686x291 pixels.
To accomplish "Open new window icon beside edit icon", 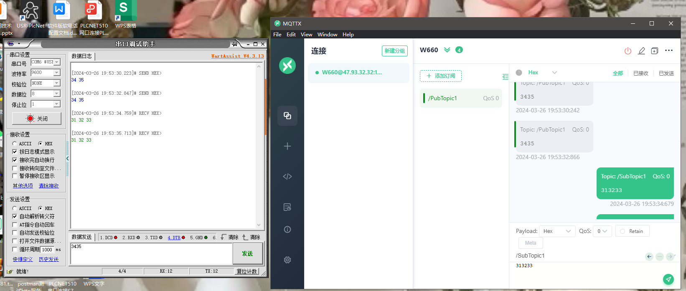I will click(x=655, y=51).
